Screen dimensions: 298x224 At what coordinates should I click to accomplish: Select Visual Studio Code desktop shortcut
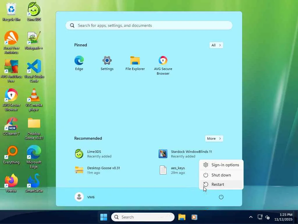coord(34,71)
